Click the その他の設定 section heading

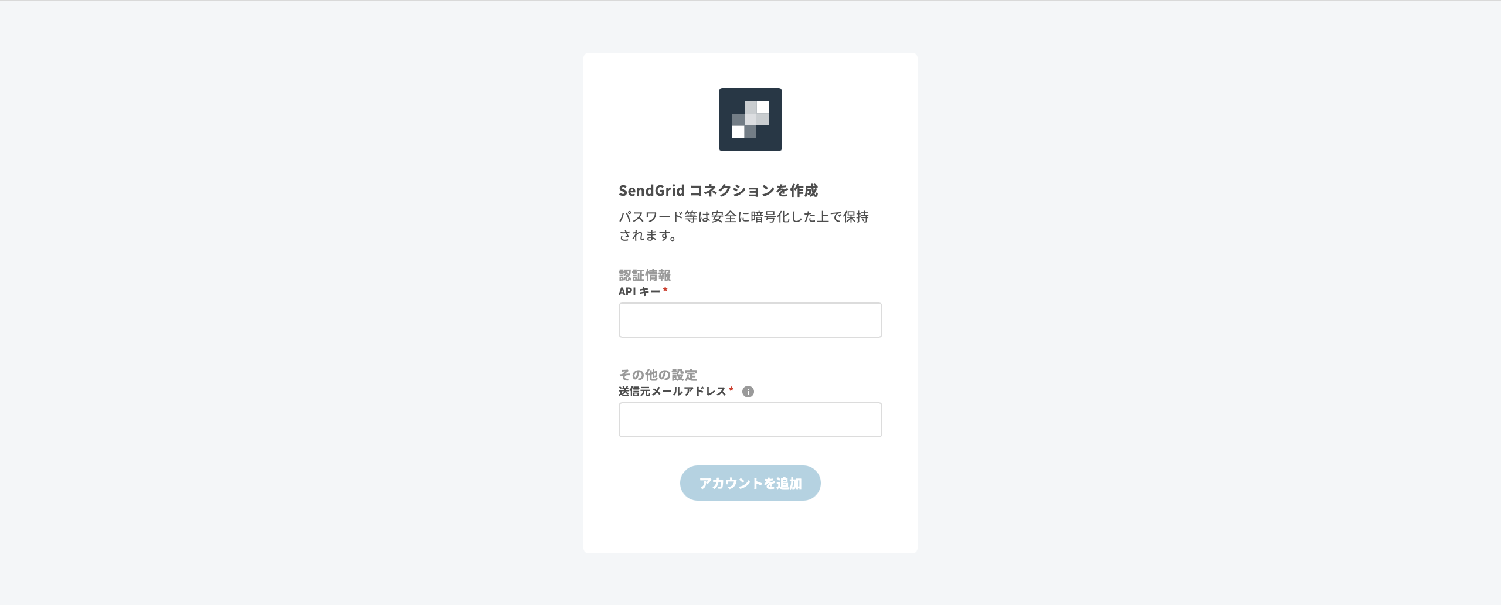pyautogui.click(x=658, y=375)
